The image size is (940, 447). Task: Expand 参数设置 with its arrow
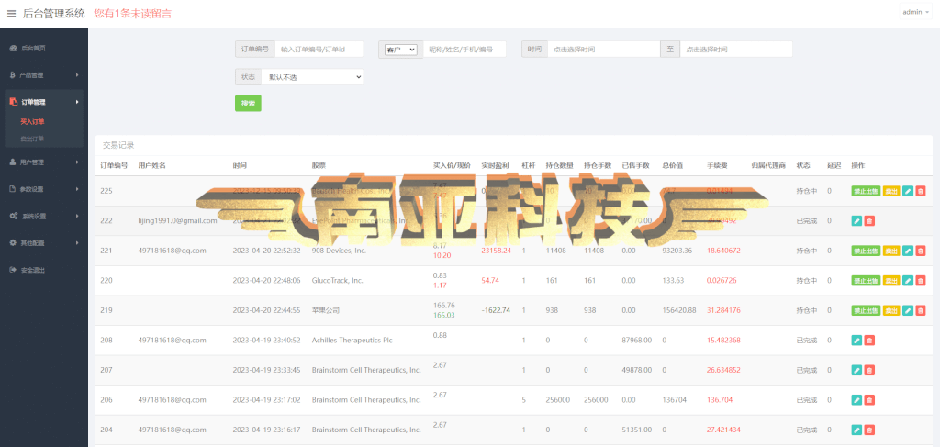tap(77, 189)
